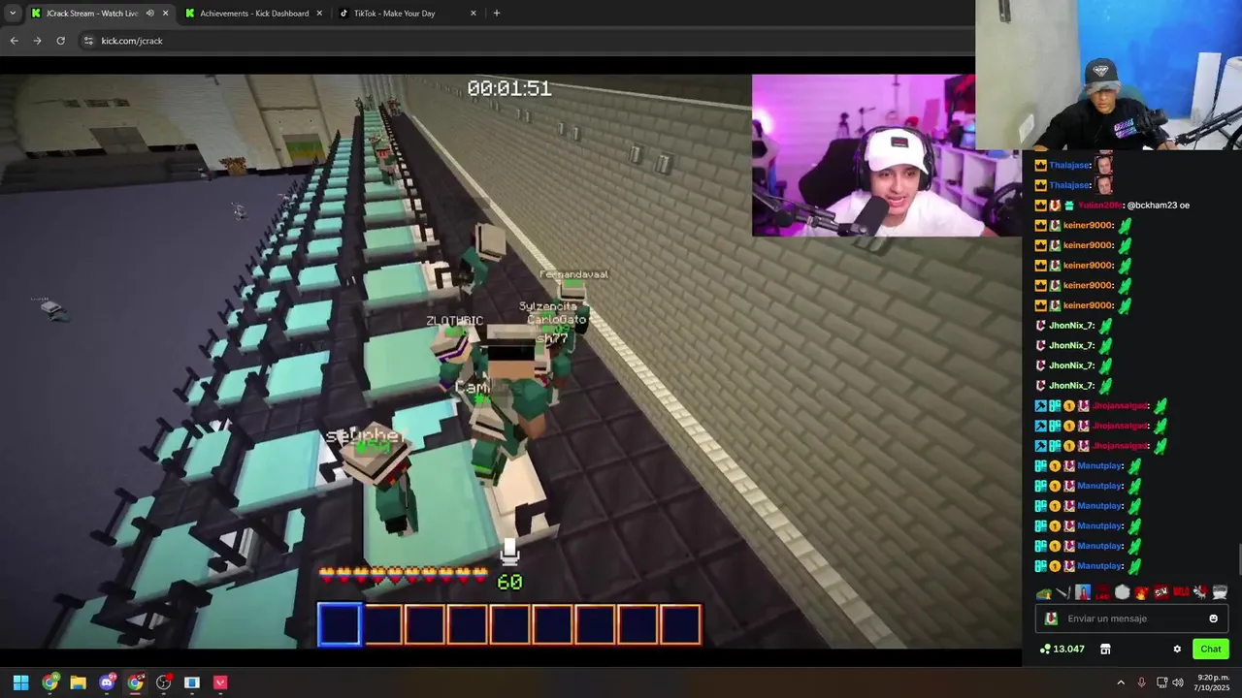The image size is (1242, 698).
Task: Open OBS Studio from taskbar
Action: (163, 682)
